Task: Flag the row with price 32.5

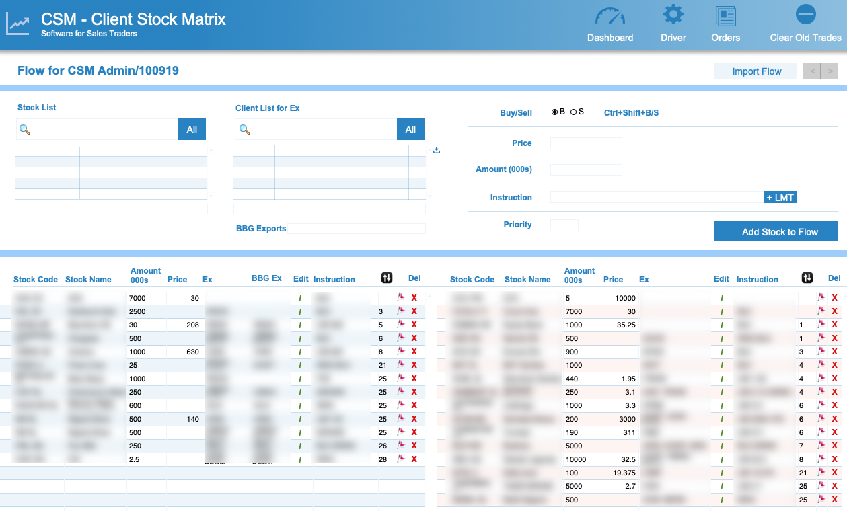Action: coord(821,459)
